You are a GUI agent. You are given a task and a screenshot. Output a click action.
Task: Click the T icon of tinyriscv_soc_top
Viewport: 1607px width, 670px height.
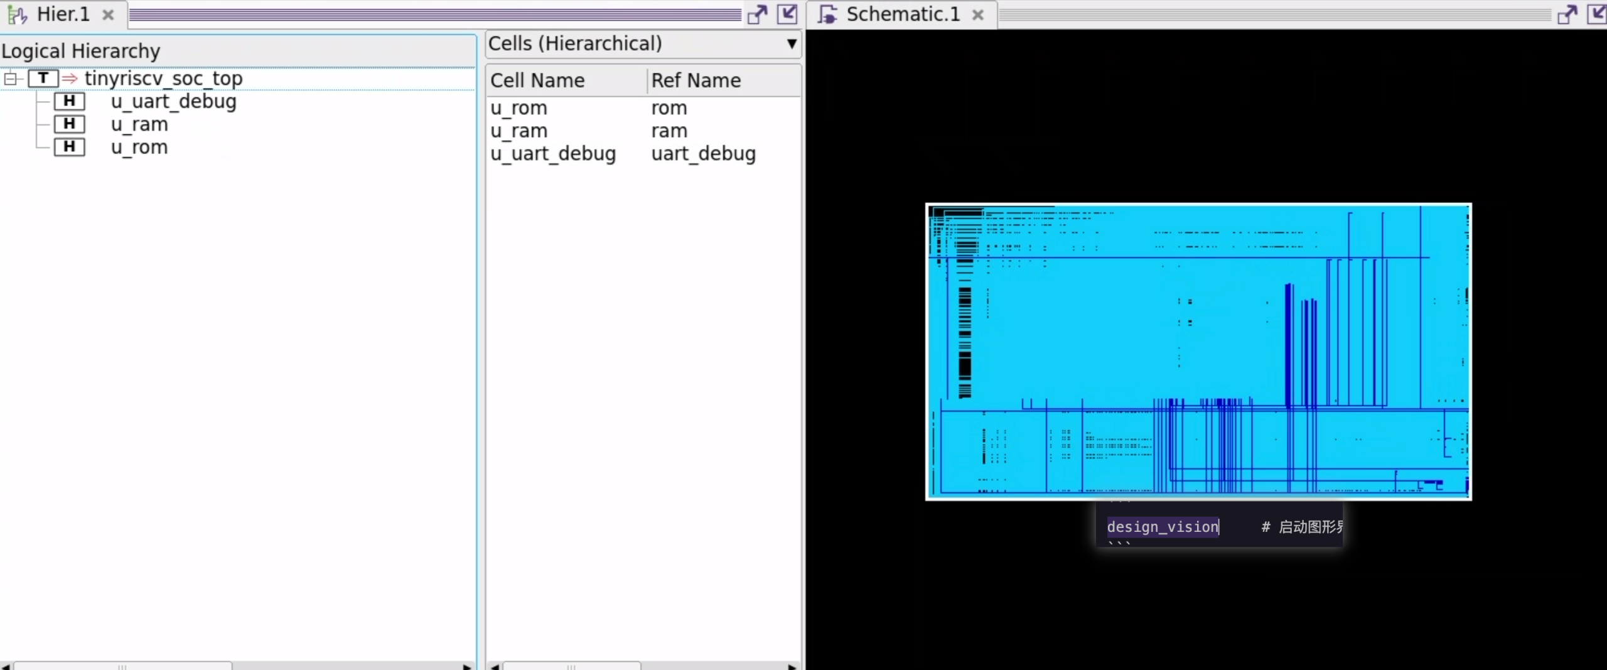click(x=43, y=78)
